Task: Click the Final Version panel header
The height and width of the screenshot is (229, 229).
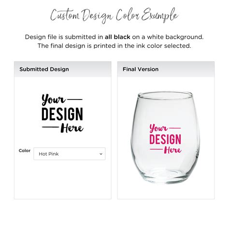Action: (166, 69)
